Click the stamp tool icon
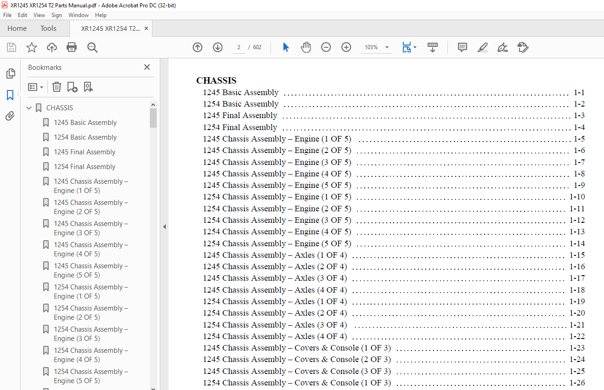604x390 pixels. (523, 47)
